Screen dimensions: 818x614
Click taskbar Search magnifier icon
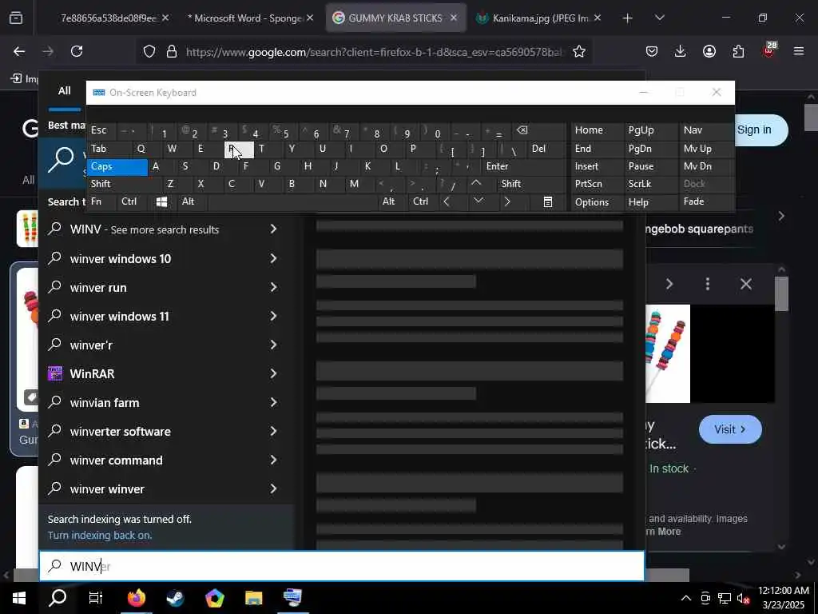pos(58,598)
